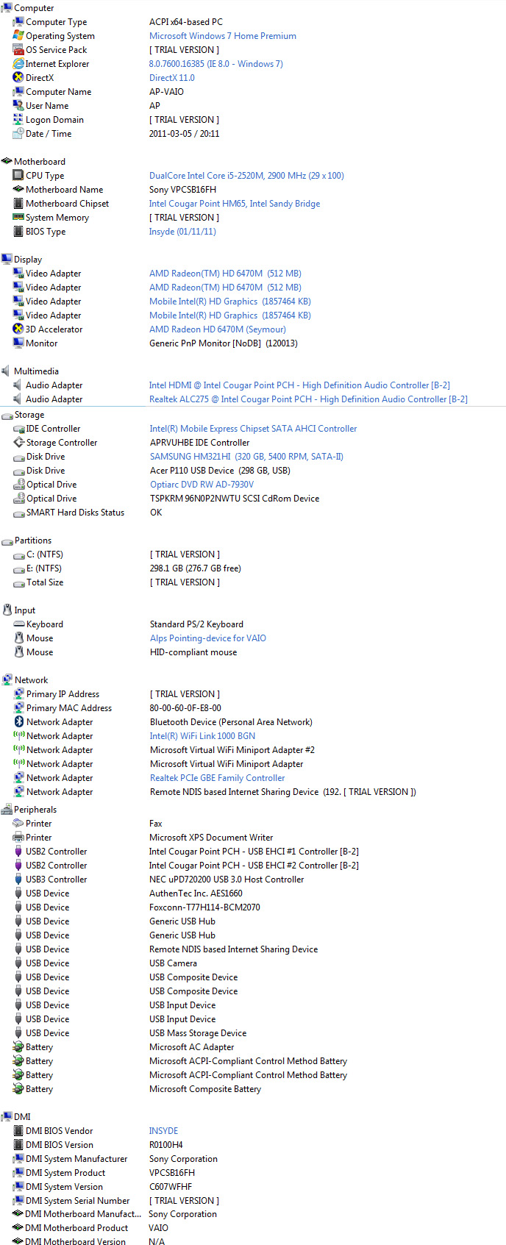
Task: Open the DirectX 11.0 link
Action: (x=172, y=78)
